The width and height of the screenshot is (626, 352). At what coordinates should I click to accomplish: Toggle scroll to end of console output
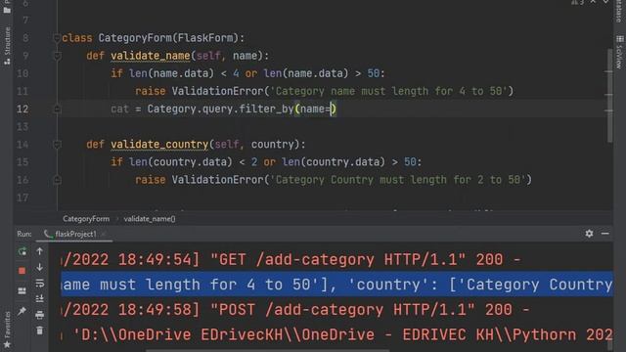coord(39,298)
